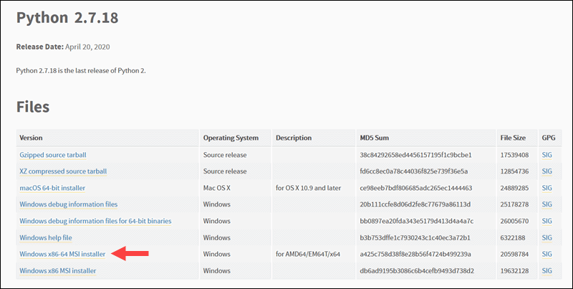Click 'for AMD64/EM64T/x64' description
This screenshot has height=289, width=573.
tap(308, 255)
